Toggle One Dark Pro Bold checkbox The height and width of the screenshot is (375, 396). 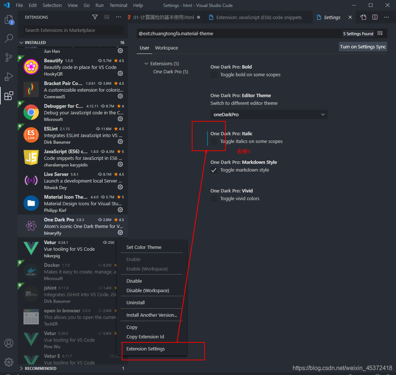click(x=214, y=75)
